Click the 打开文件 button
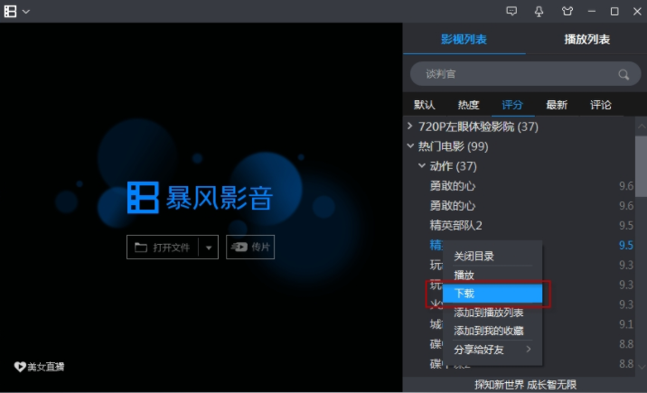The height and width of the screenshot is (393, 647). [x=163, y=248]
